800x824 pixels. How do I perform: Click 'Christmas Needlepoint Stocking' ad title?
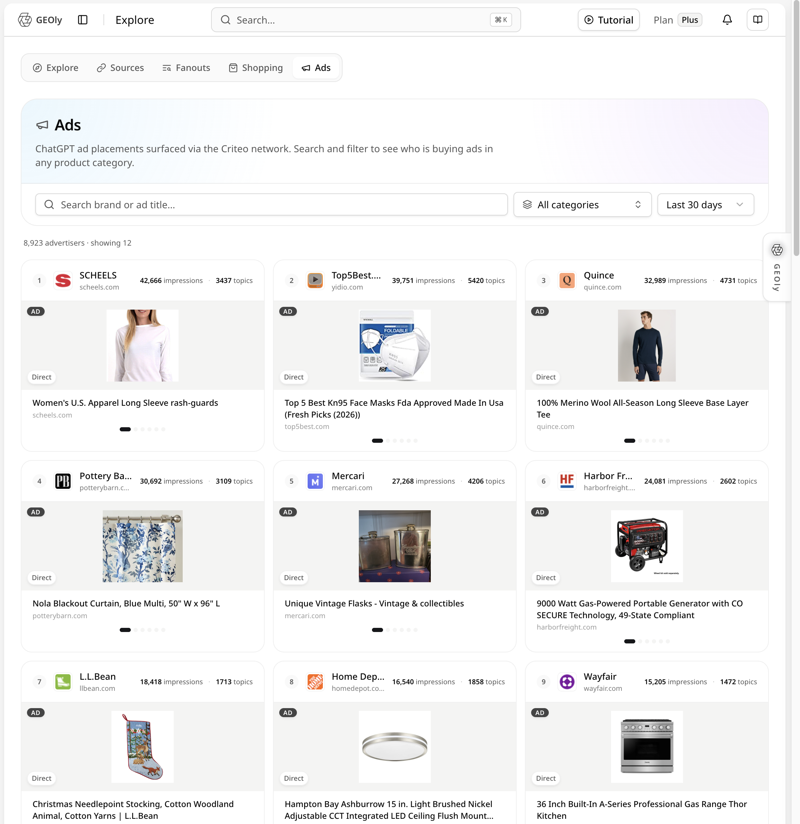point(133,810)
